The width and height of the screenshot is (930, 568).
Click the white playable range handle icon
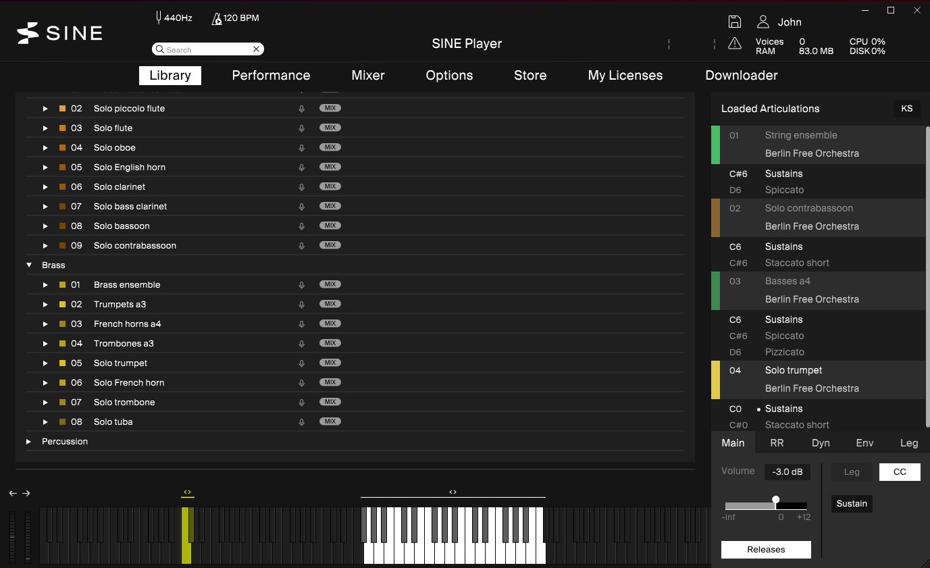453,492
